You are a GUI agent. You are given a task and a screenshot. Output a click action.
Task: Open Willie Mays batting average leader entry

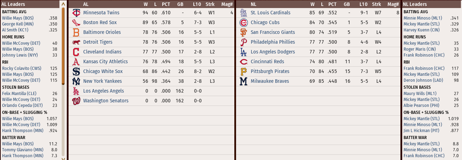point(18,18)
